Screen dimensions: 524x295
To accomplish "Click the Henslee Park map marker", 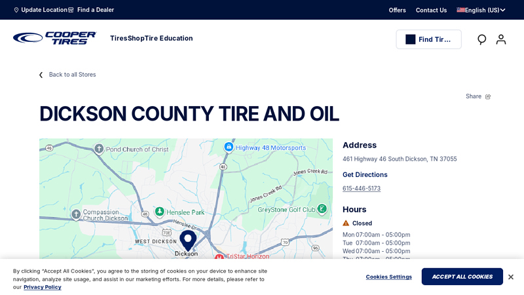I will click(159, 211).
